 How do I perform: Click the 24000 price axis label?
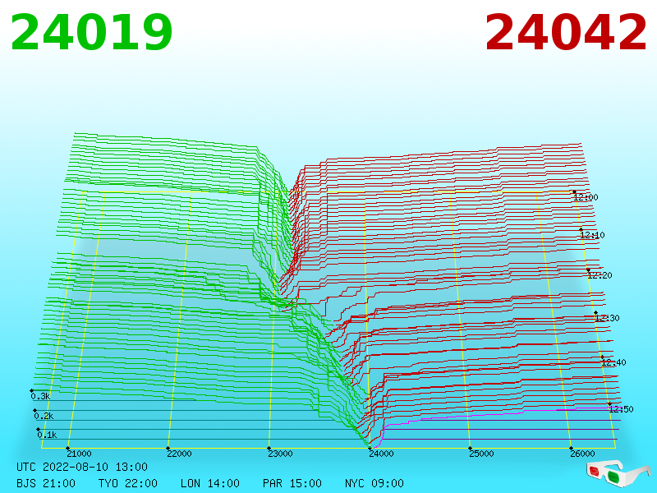tap(381, 454)
